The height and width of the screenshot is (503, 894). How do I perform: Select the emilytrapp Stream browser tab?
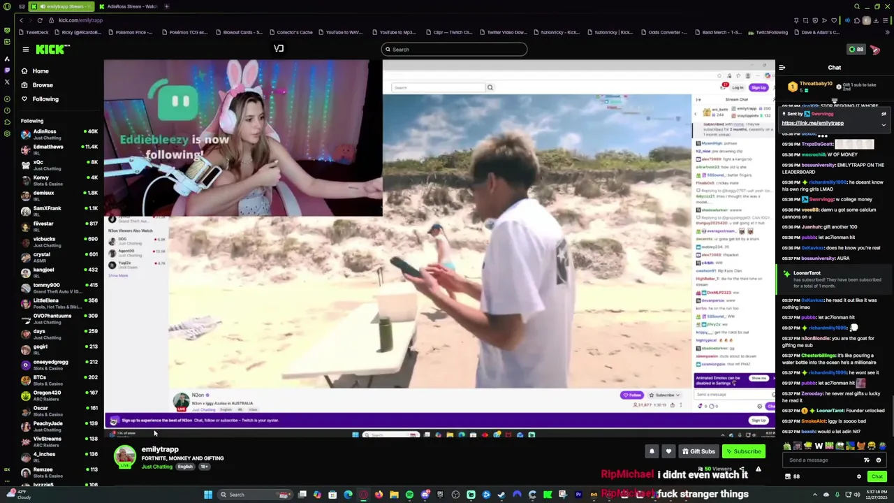coord(61,6)
